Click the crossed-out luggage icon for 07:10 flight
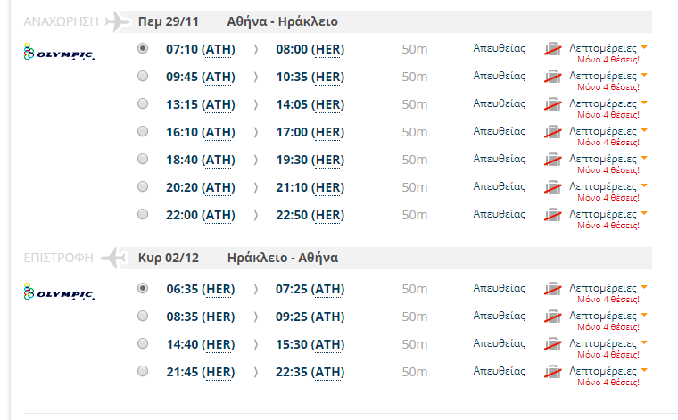 (x=553, y=50)
